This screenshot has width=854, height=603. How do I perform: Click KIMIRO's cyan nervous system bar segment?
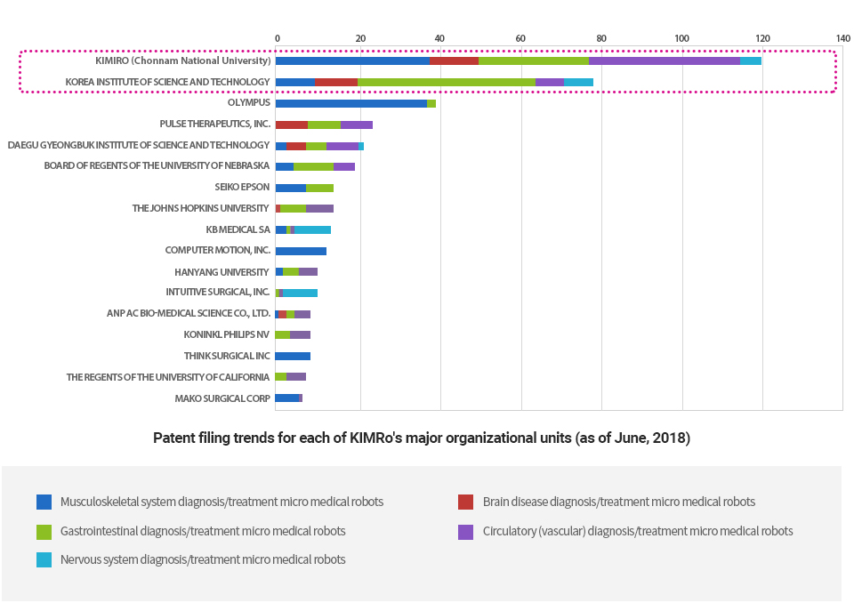(x=751, y=60)
